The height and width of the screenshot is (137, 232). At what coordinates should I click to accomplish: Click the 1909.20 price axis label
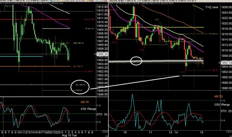(102, 30)
